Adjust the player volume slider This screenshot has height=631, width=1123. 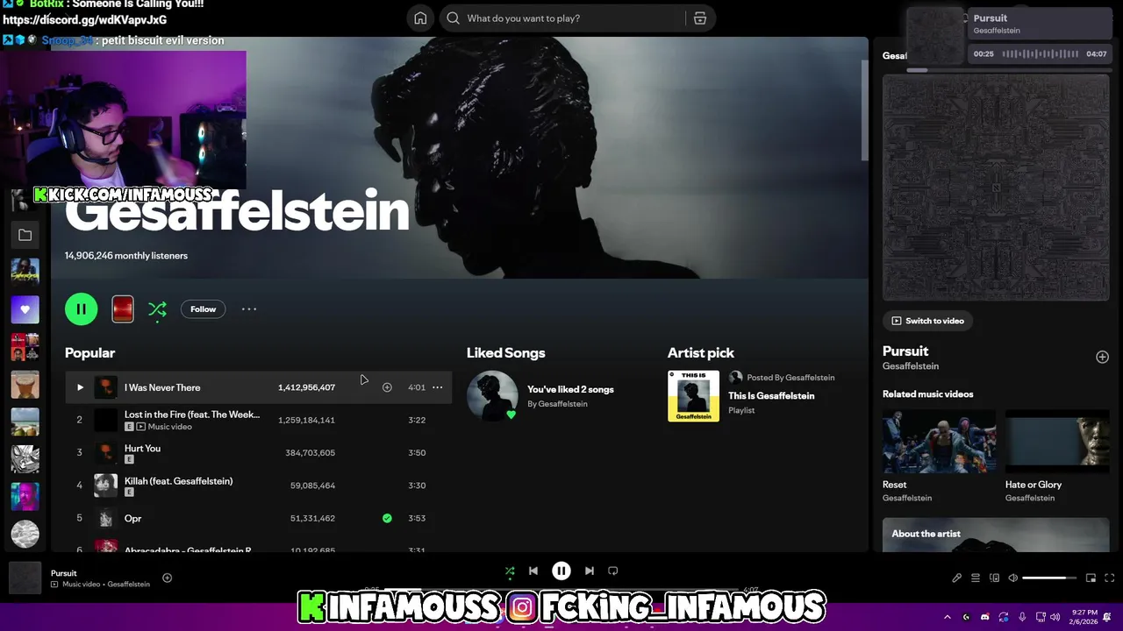(x=1049, y=578)
